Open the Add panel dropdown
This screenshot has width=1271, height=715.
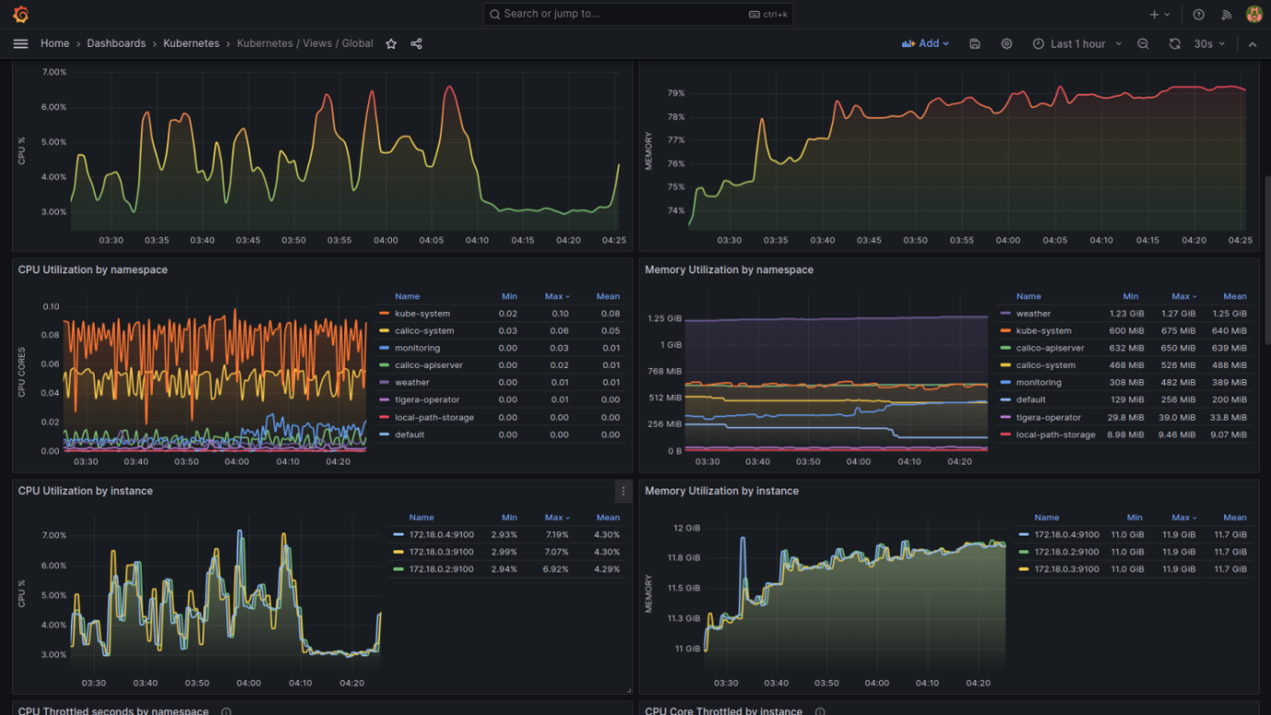(x=925, y=43)
